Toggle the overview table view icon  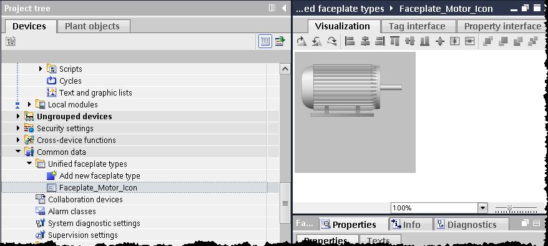pyautogui.click(x=265, y=41)
